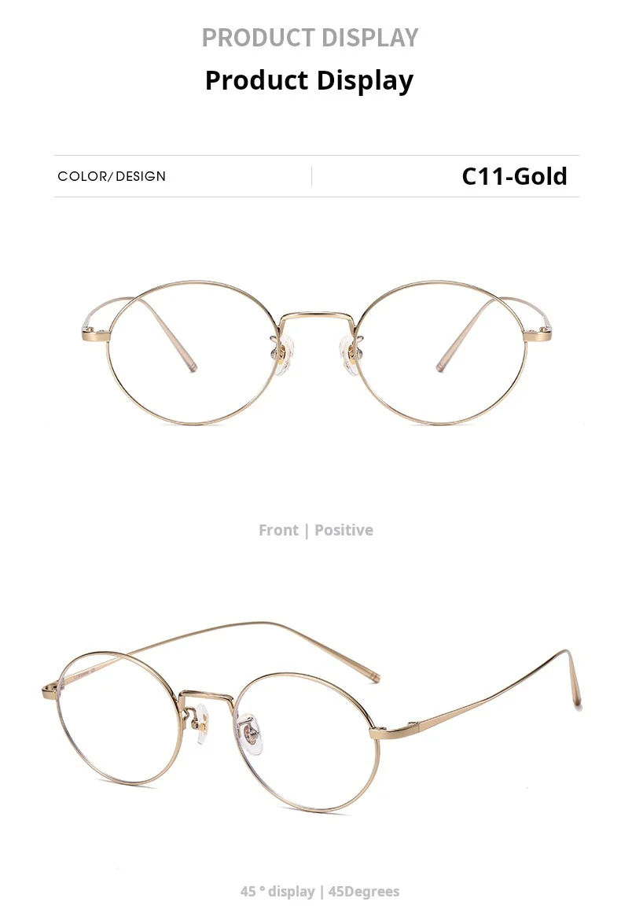This screenshot has width=621, height=920.
Task: Click the 45 ° display caption
Action: tap(320, 891)
